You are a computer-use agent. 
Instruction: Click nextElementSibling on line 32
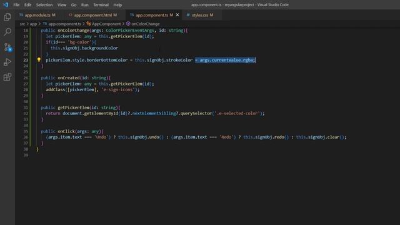click(154, 113)
